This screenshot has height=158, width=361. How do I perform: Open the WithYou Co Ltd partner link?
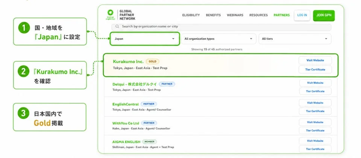[x=126, y=123]
